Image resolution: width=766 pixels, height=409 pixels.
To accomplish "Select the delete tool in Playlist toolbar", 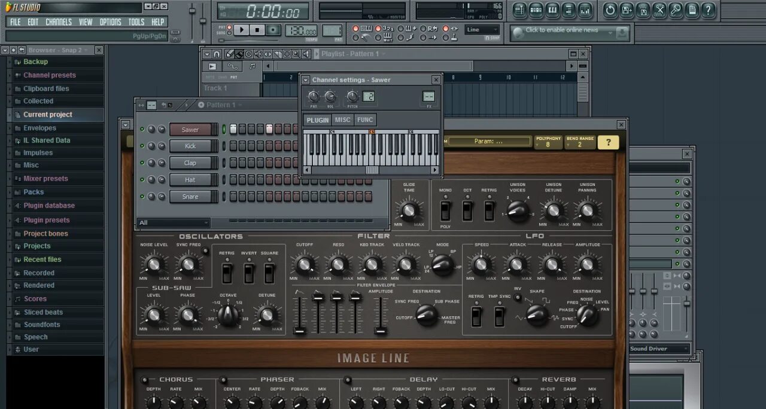I will [249, 54].
